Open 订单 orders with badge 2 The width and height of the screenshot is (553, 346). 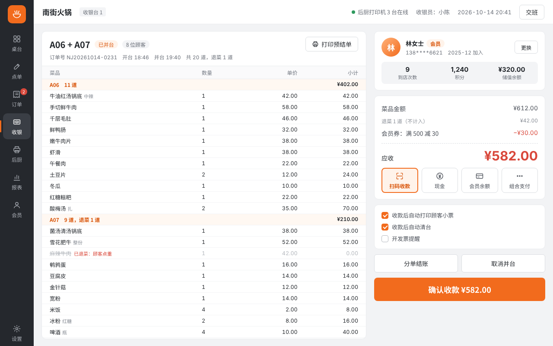click(17, 99)
